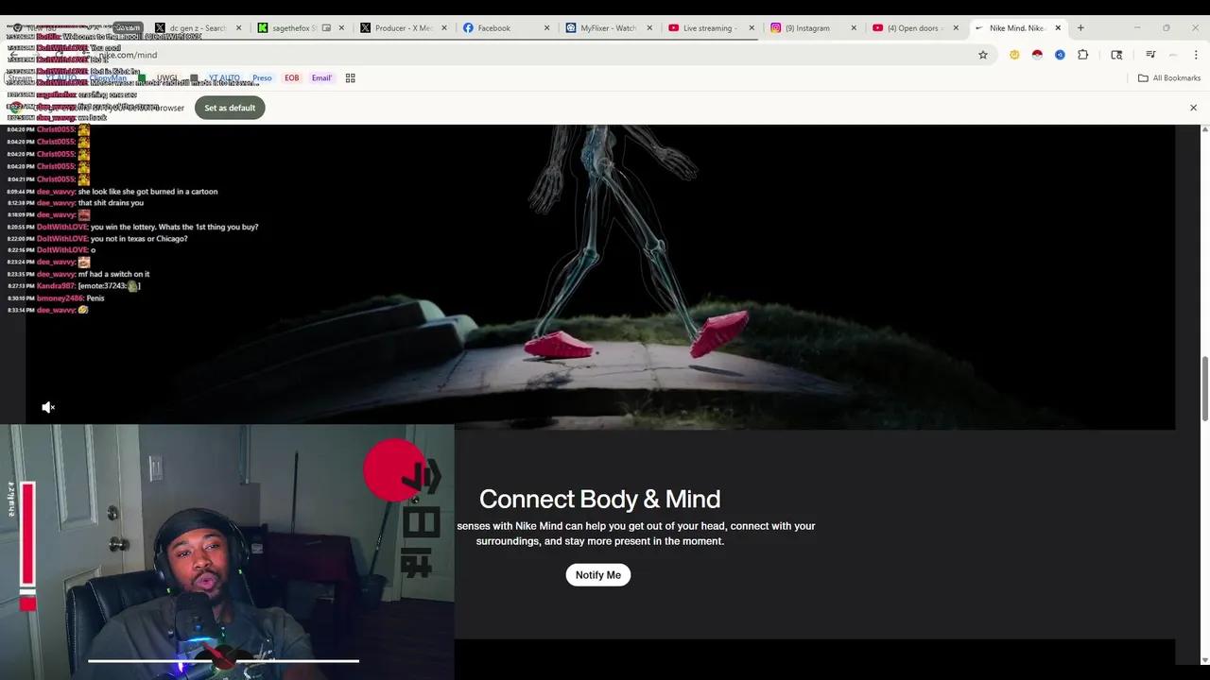Click the Set as default button

230,108
